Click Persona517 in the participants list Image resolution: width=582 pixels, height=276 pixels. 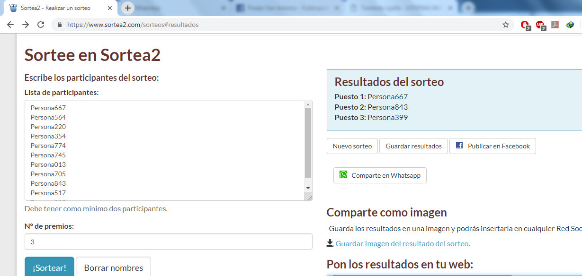point(48,193)
